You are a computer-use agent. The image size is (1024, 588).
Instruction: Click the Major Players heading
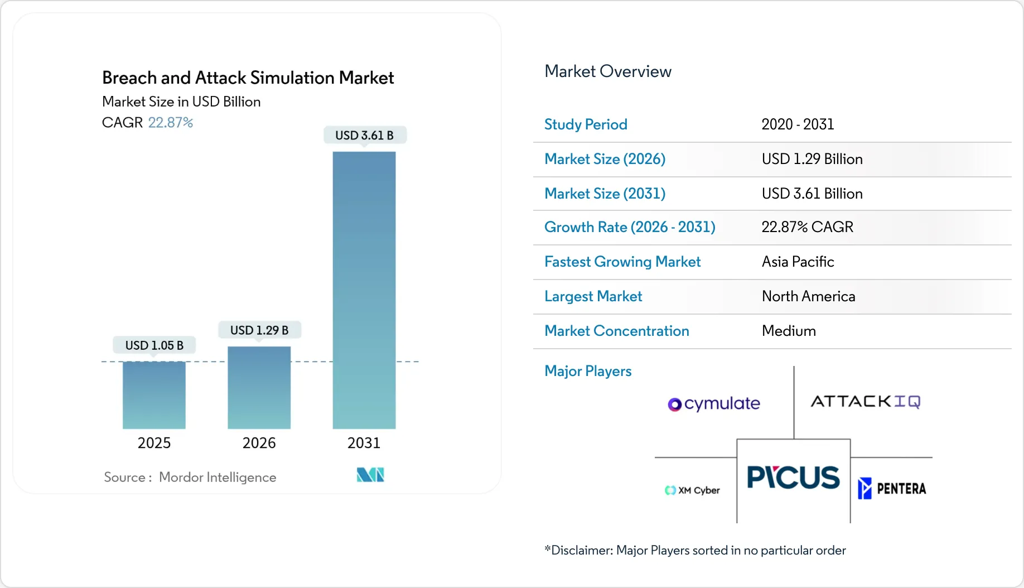pyautogui.click(x=588, y=371)
